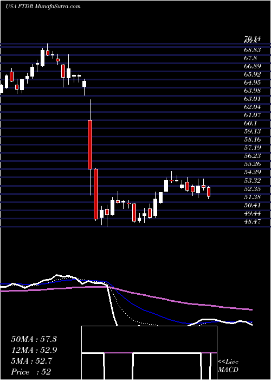Click the 65.92 price level label
Viewport: 271px width, 380px height.
coord(253,74)
